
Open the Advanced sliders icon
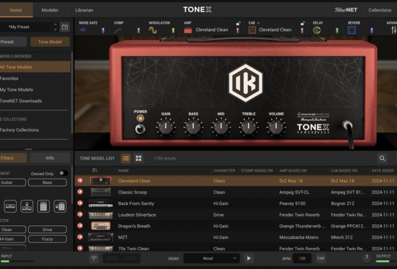[394, 30]
